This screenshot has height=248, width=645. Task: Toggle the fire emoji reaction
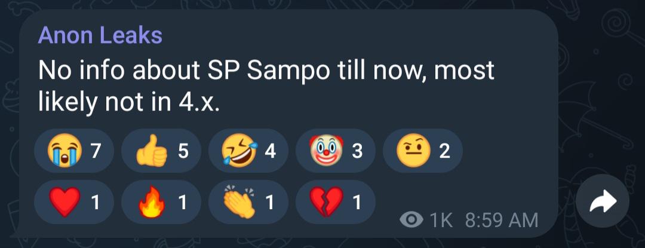161,203
